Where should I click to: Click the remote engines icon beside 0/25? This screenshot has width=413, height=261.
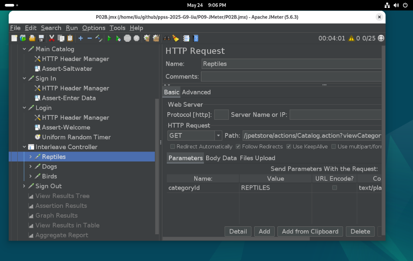pyautogui.click(x=381, y=39)
